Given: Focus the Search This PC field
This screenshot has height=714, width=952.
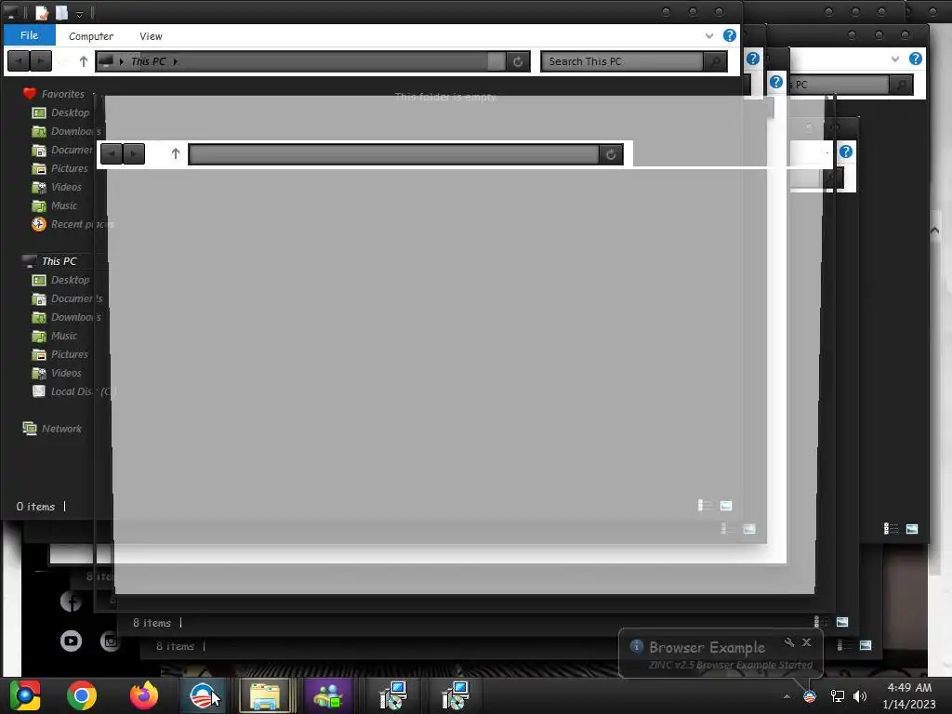Looking at the screenshot, I should click(622, 61).
